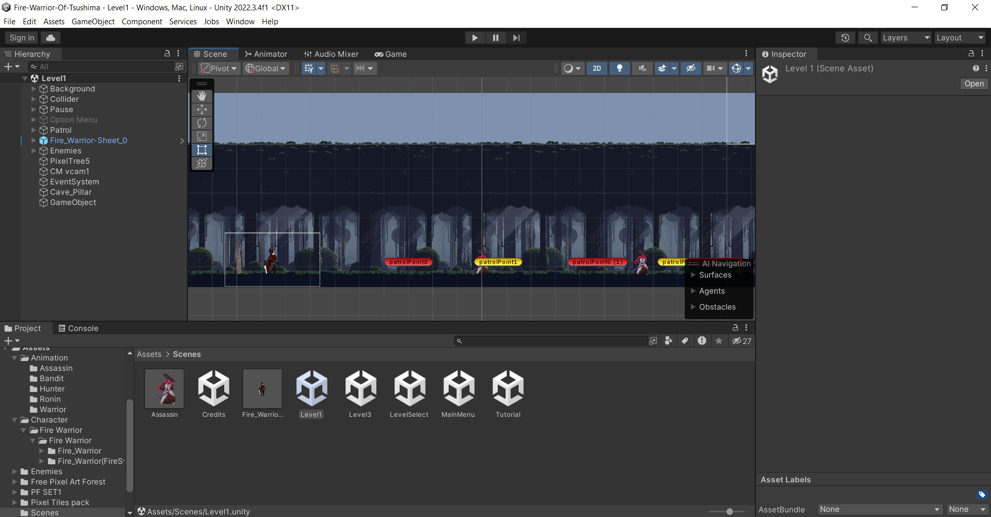
Task: Click the Assets breadcrumb in Project
Action: click(x=149, y=354)
